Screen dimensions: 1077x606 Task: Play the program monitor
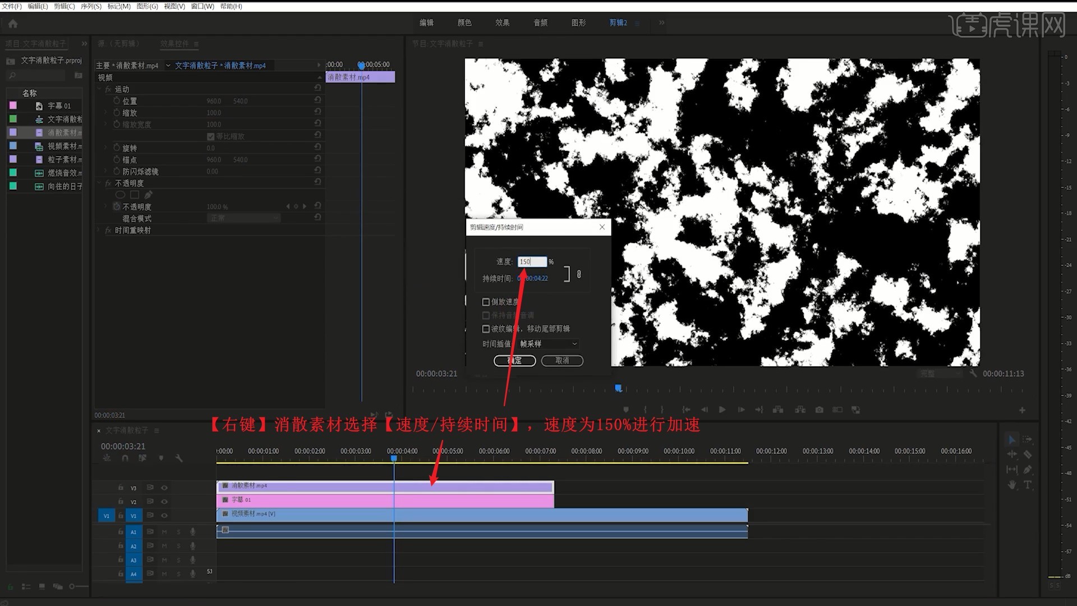point(722,410)
